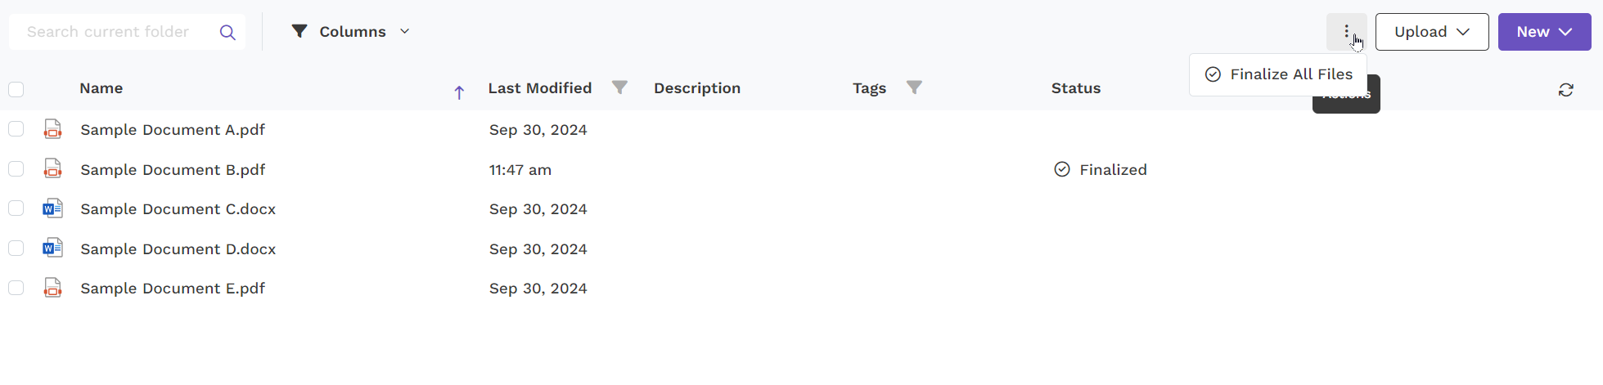Expand the New dropdown button
Screen dimensions: 1603x385
[1544, 32]
